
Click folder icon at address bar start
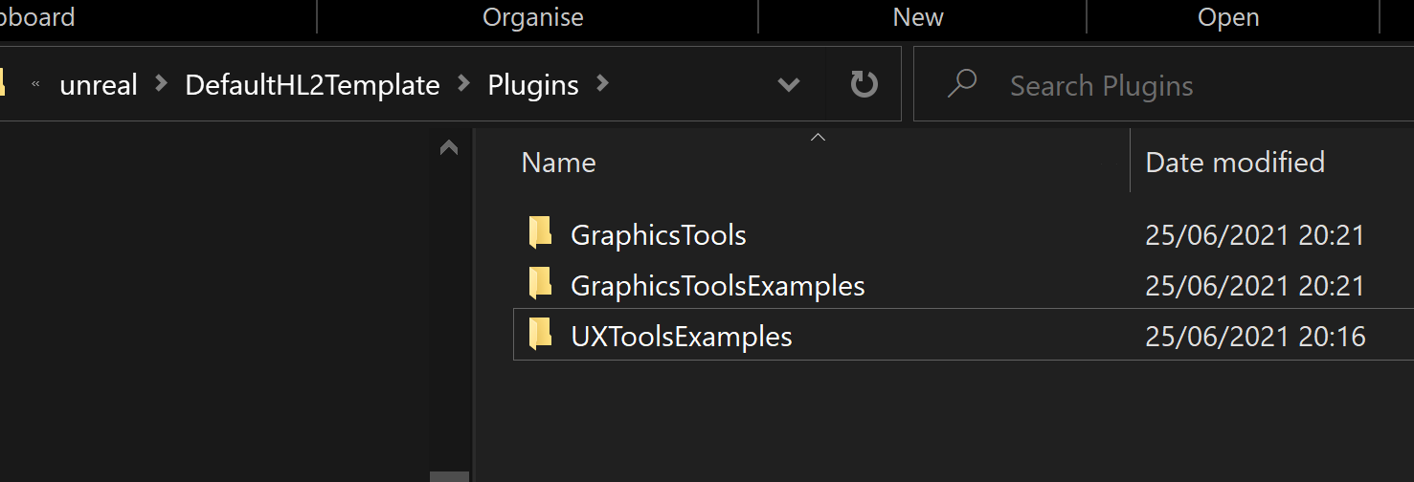tap(3, 84)
